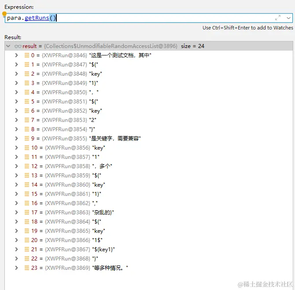Image resolution: width=295 pixels, height=290 pixels.
Task: Expand element 15 XWPFRun@3861
Action: (17, 194)
